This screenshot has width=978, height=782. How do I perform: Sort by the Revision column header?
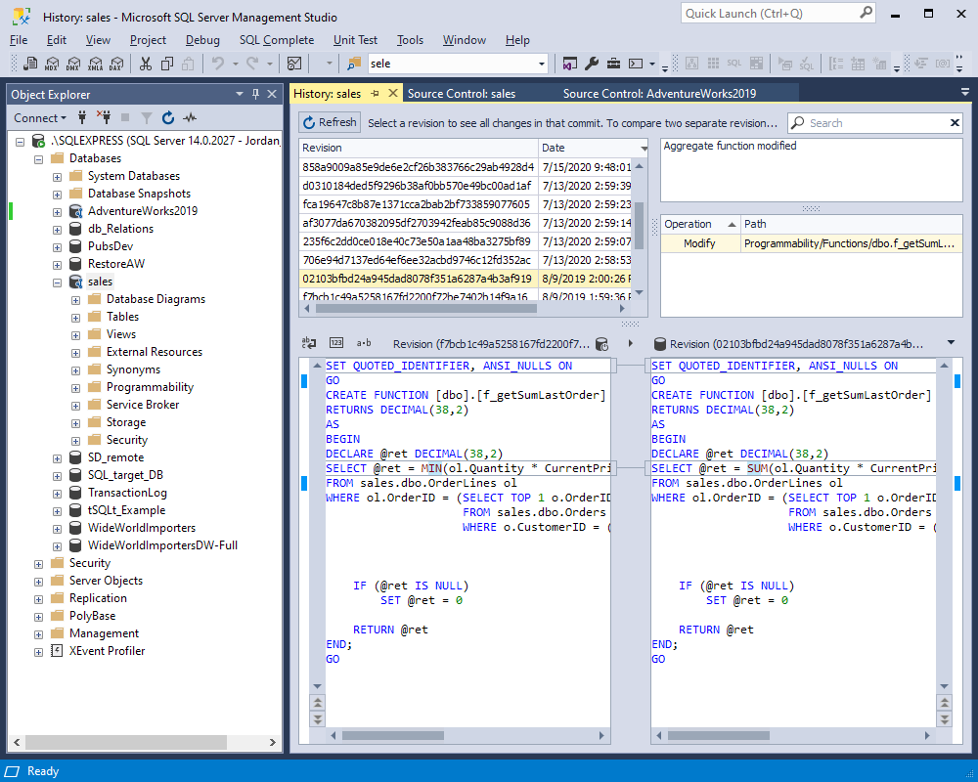[419, 148]
